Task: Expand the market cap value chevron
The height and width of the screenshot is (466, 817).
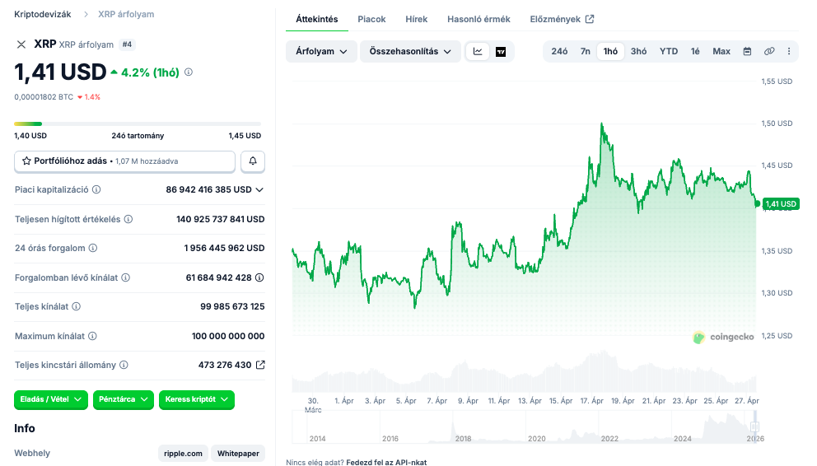Action: point(259,189)
